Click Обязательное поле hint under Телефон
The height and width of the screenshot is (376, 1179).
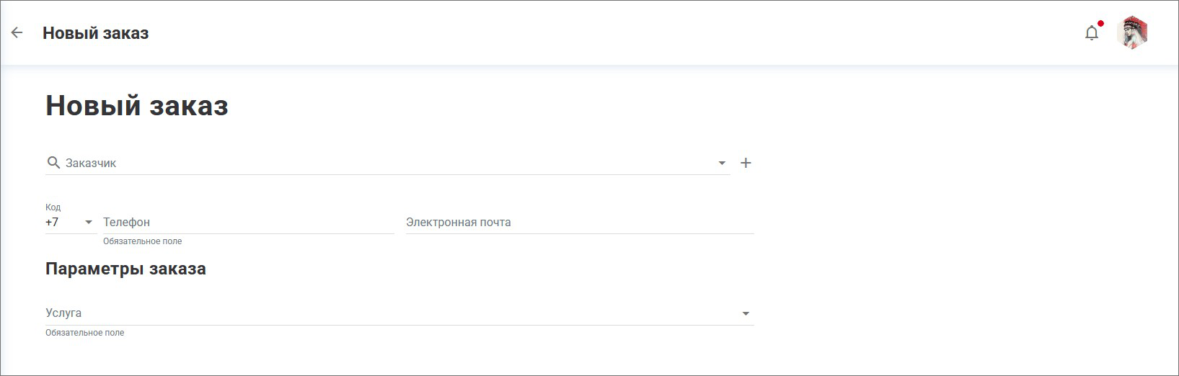click(x=142, y=241)
